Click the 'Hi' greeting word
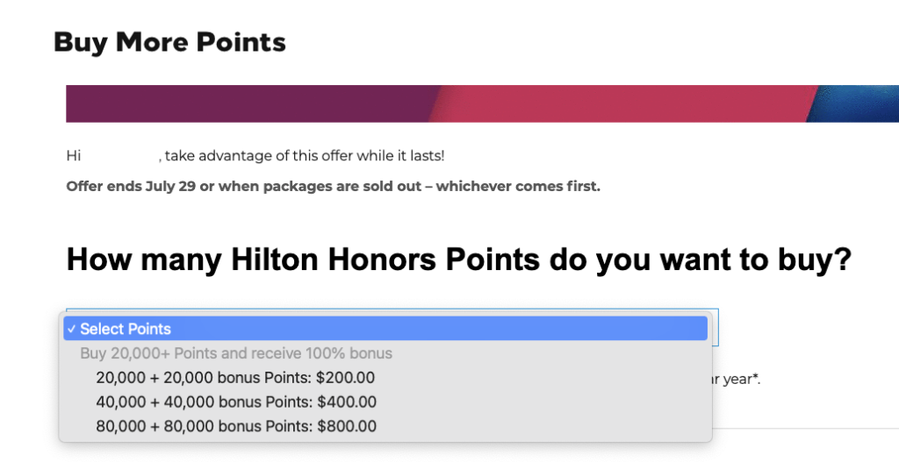Screen dimensions: 899x462 pyautogui.click(x=74, y=156)
